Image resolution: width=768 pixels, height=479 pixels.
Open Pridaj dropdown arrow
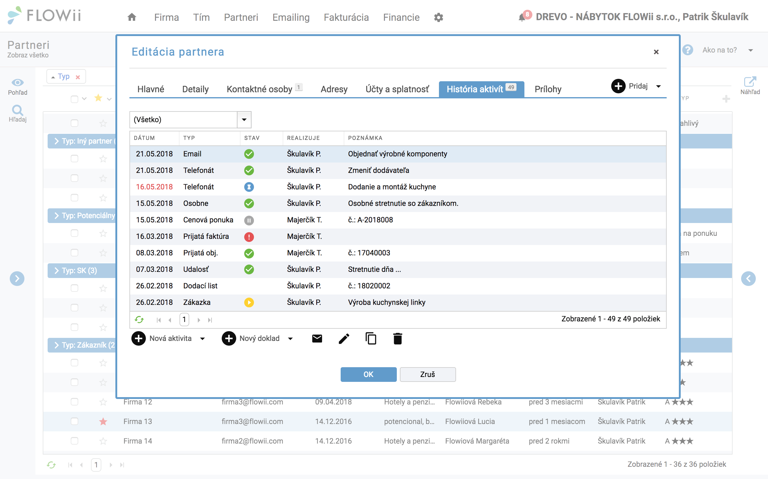(x=658, y=86)
